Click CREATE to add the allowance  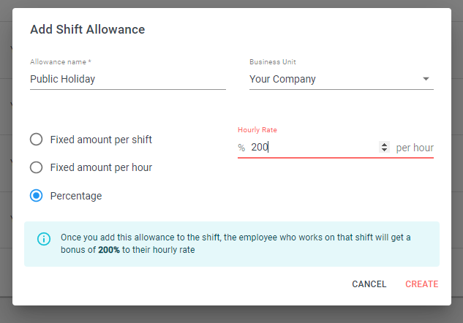pos(421,284)
